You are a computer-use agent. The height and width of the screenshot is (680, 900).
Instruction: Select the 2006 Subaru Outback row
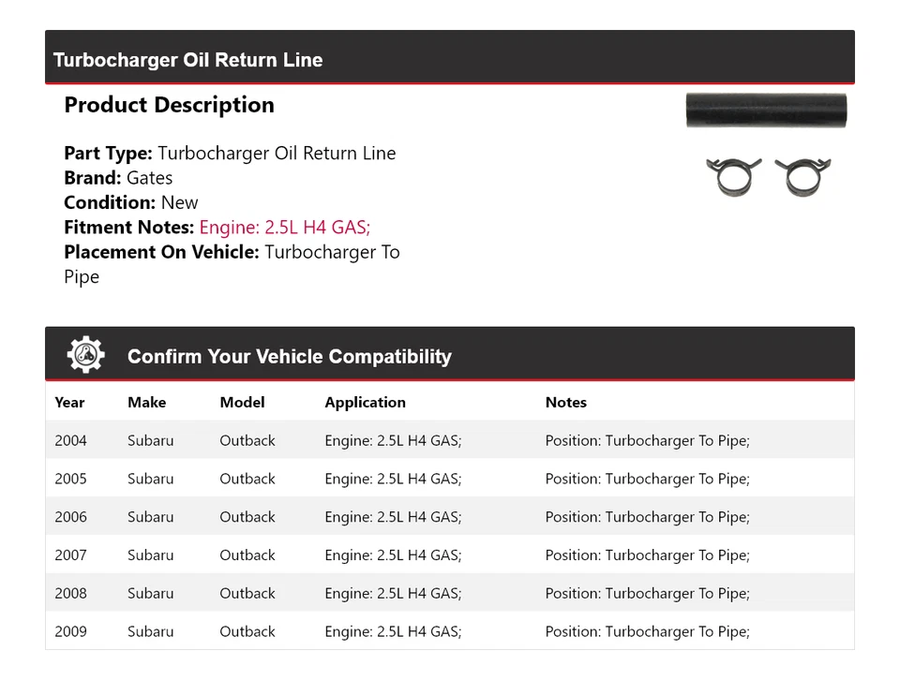pos(449,517)
